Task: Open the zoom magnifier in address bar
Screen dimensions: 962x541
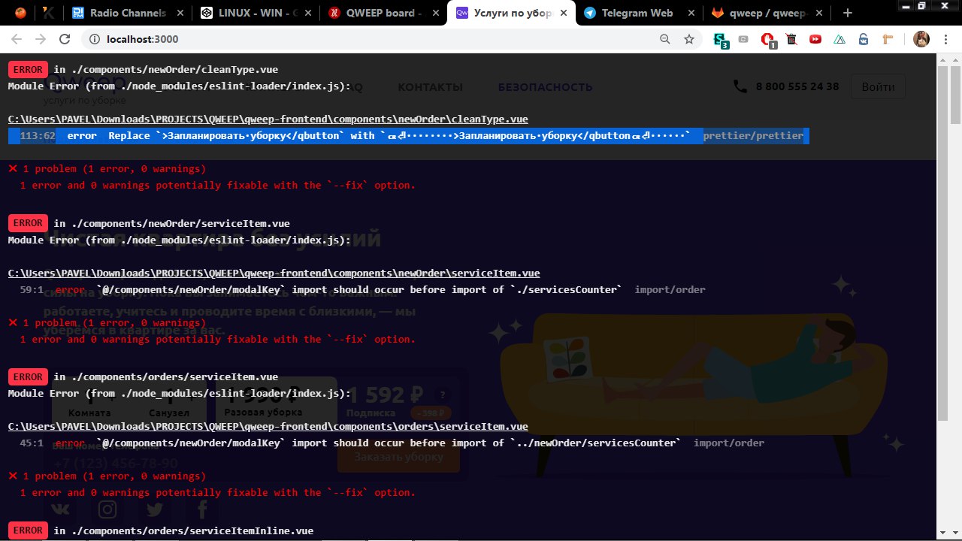Action: pos(665,39)
